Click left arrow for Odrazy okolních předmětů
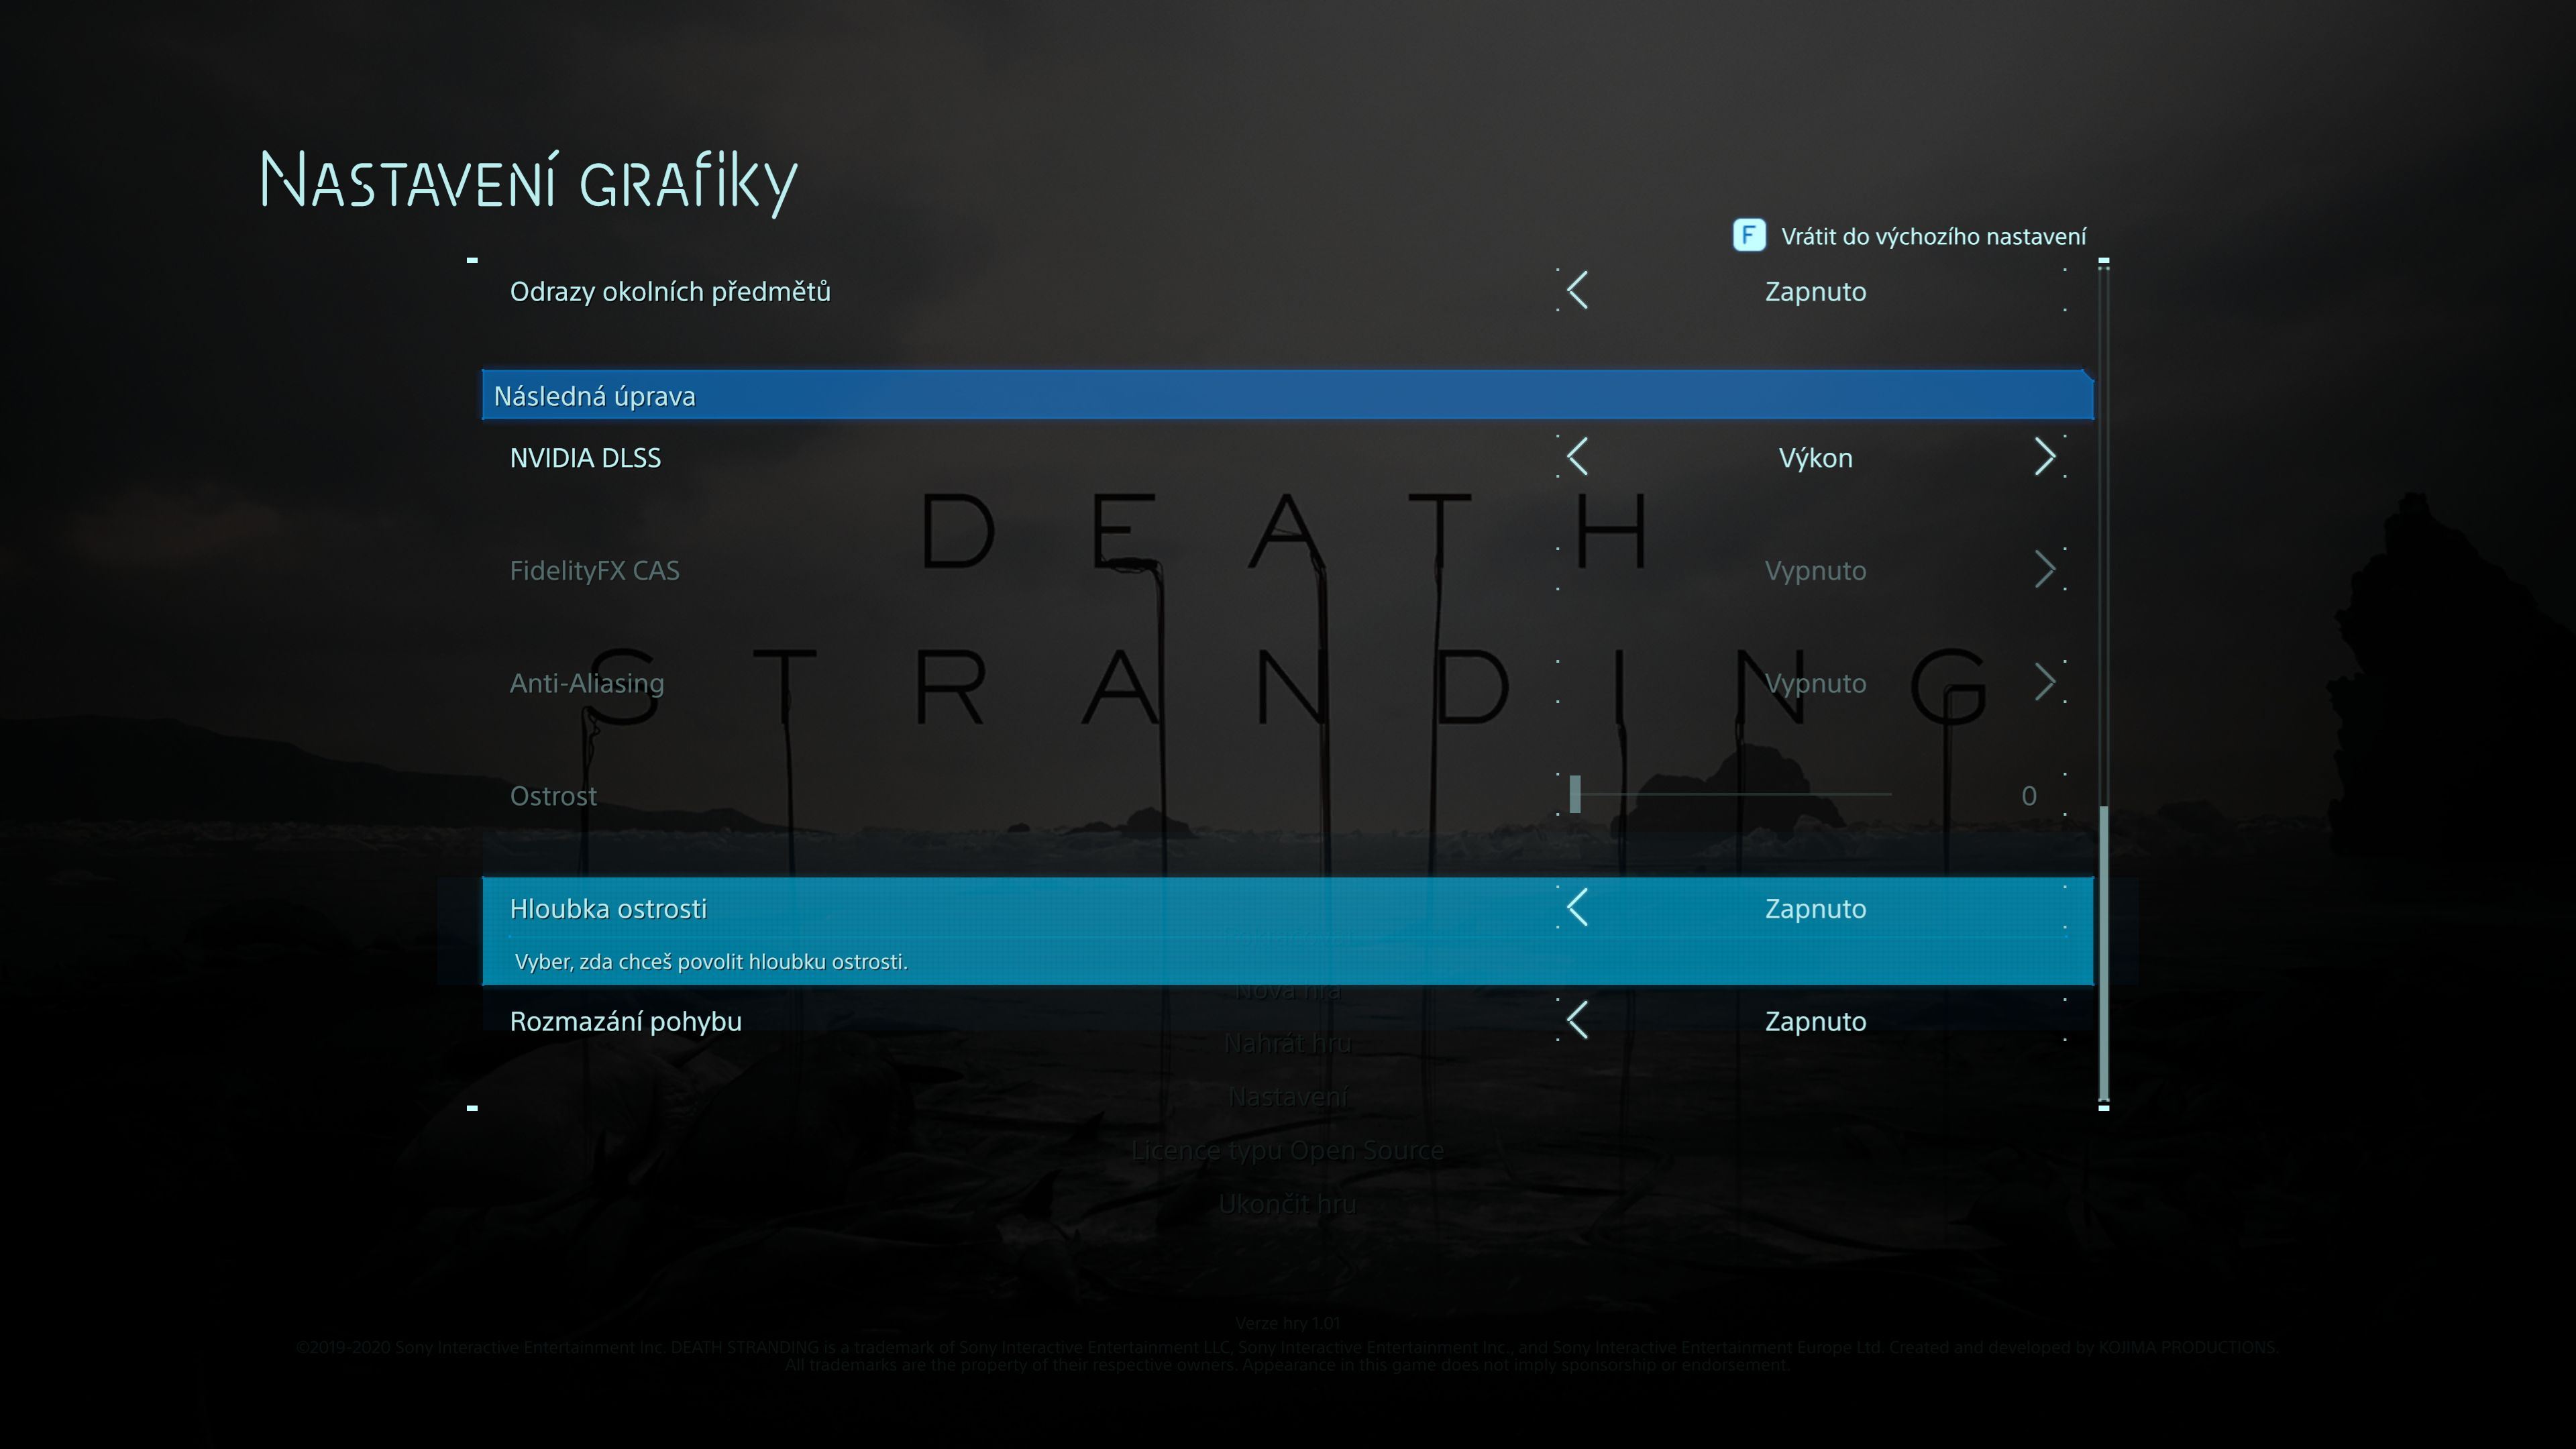Viewport: 2576px width, 1449px height. click(x=1578, y=291)
